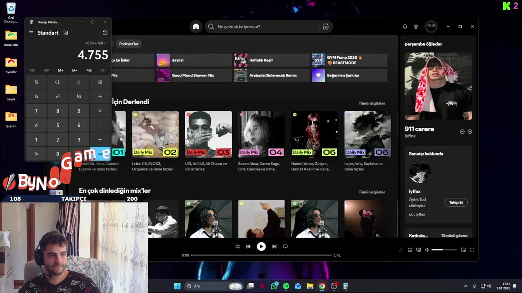Open the calculator history icon
This screenshot has height=293, width=522.
point(105,33)
